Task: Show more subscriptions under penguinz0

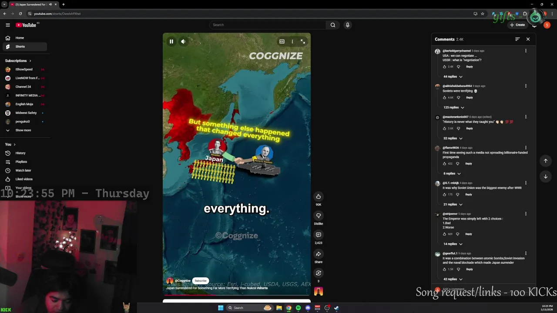Action: tap(25, 130)
